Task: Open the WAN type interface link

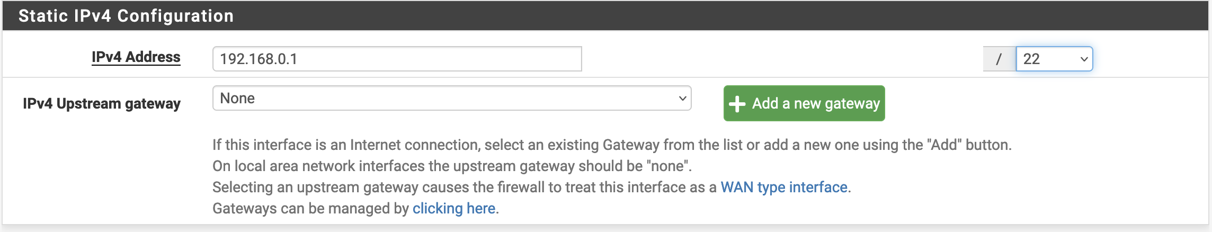Action: click(784, 187)
